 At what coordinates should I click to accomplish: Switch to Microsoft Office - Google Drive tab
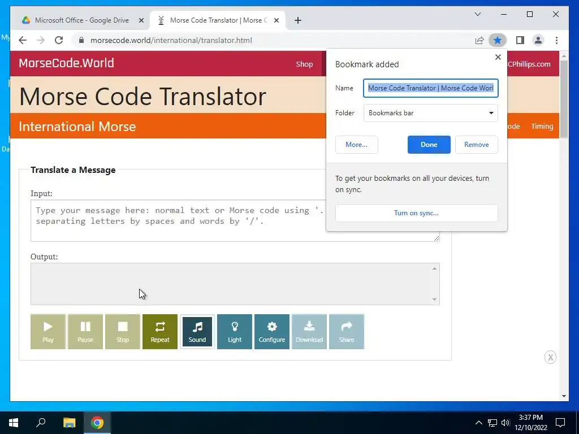click(81, 20)
